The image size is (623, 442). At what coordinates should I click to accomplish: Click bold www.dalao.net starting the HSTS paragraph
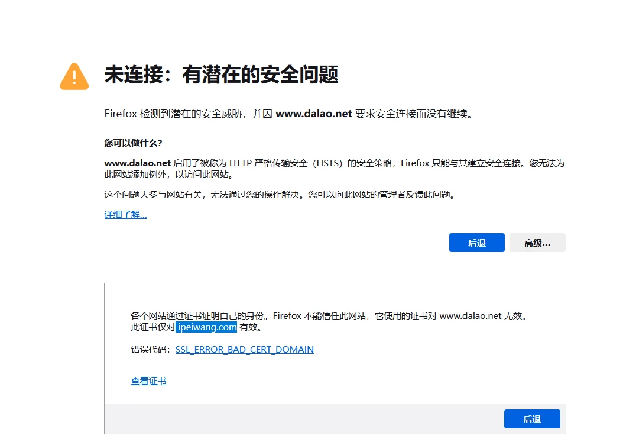(x=138, y=163)
